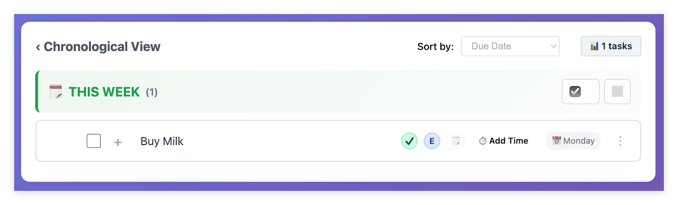
Task: Open the note icon for Buy Milk
Action: 456,141
